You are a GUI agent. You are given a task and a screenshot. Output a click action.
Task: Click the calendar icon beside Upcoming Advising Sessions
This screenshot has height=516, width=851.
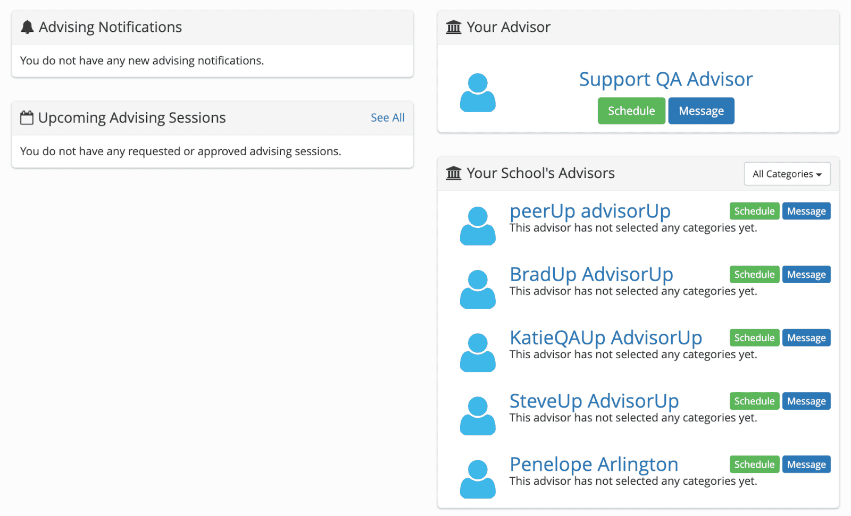pos(27,117)
